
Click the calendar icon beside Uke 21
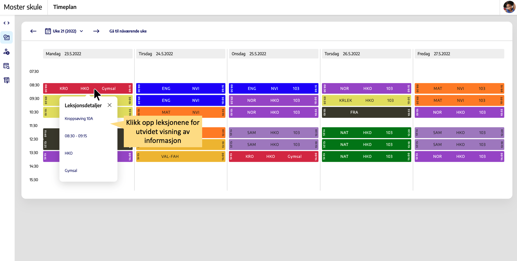point(48,31)
